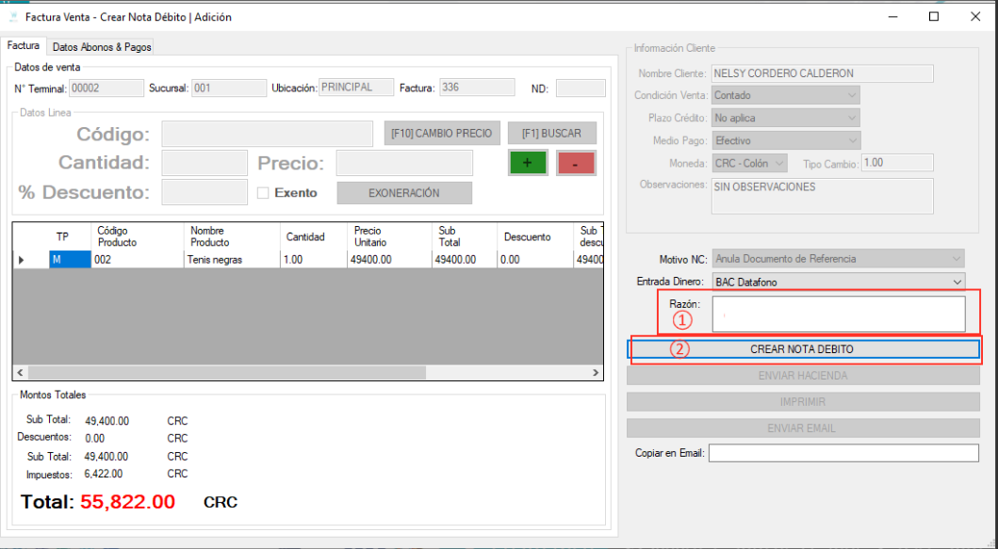Click the window title bar app icon
The width and height of the screenshot is (998, 549).
coord(14,17)
